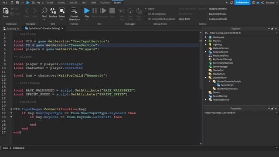Image resolution: width=279 pixels, height=157 pixels.
Task: Click the Pause test icon
Action: click(x=95, y=11)
